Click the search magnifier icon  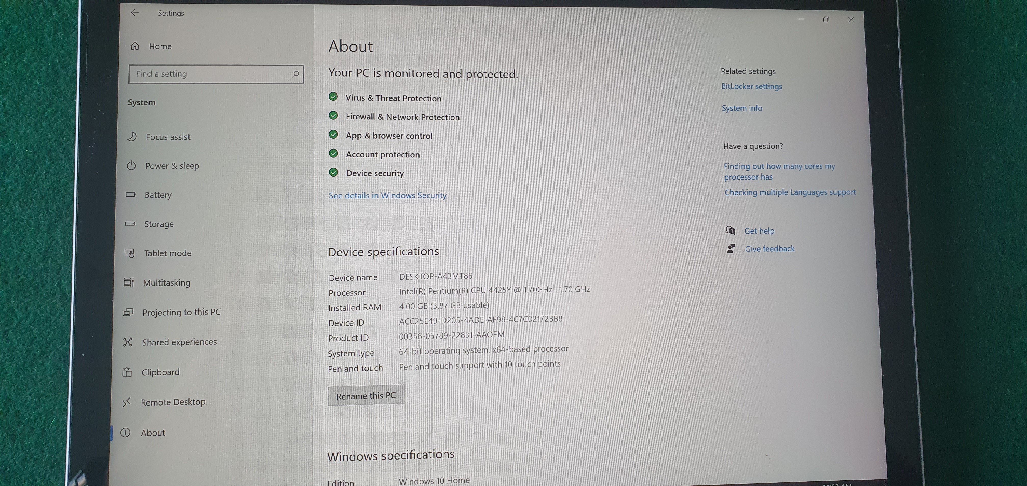295,74
